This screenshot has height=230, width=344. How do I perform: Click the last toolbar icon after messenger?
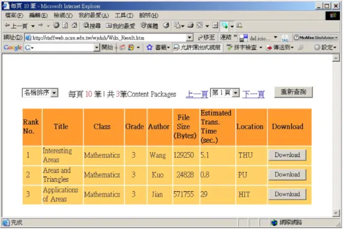[x=239, y=25]
